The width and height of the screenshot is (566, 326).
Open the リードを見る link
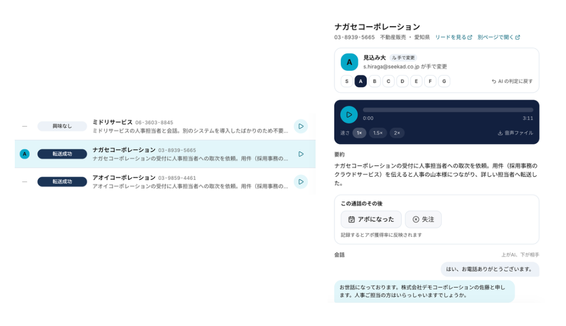453,37
